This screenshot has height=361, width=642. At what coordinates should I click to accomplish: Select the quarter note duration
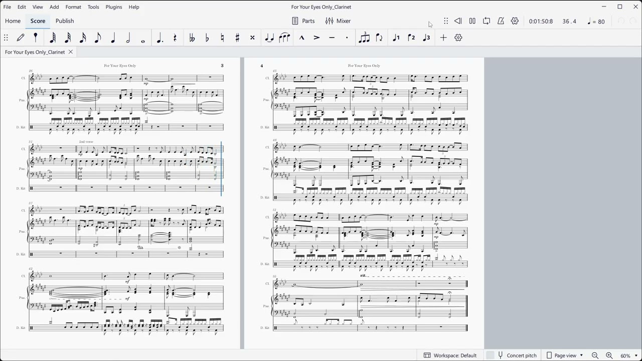pyautogui.click(x=113, y=38)
